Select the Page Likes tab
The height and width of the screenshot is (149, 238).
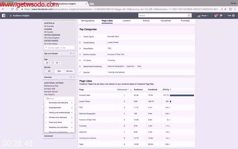coord(107,21)
